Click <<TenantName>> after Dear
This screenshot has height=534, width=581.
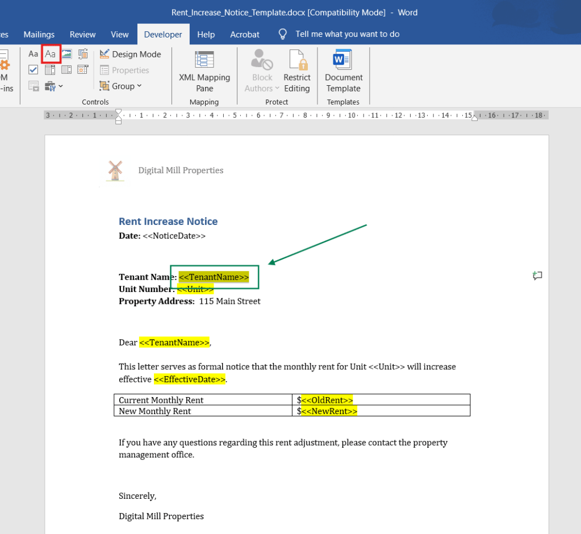(x=174, y=343)
